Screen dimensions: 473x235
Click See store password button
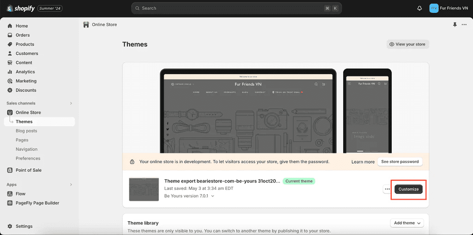pyautogui.click(x=400, y=162)
